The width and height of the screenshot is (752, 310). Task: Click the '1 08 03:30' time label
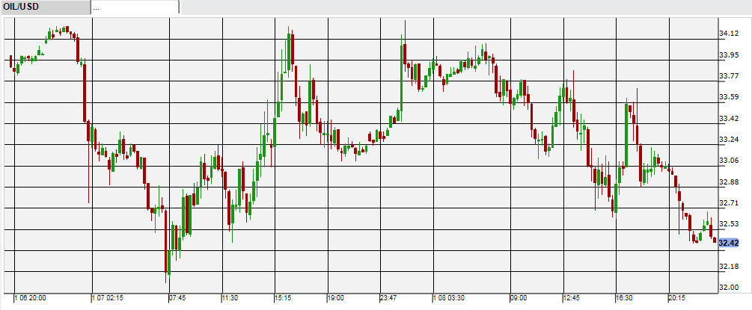click(450, 298)
